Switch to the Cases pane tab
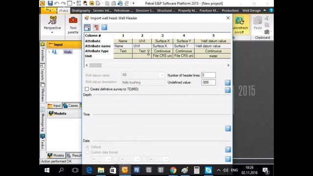 click(70, 106)
